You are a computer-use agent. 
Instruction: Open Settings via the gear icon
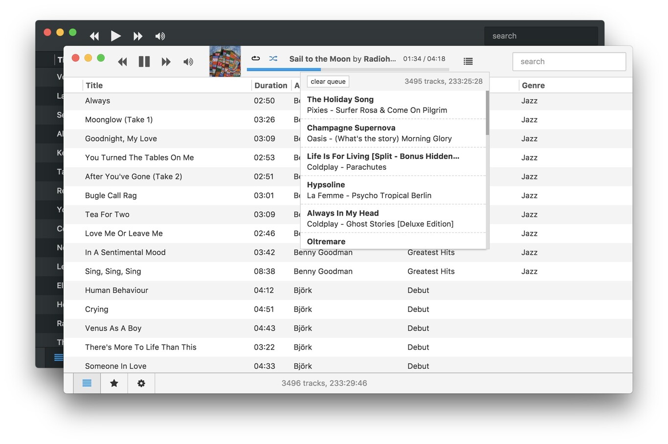coord(141,383)
